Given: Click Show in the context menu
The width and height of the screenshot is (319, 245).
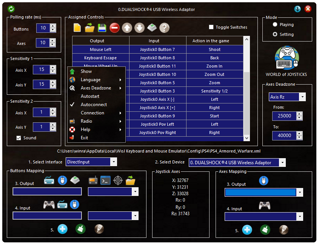Looking at the screenshot, I should click(x=96, y=71).
